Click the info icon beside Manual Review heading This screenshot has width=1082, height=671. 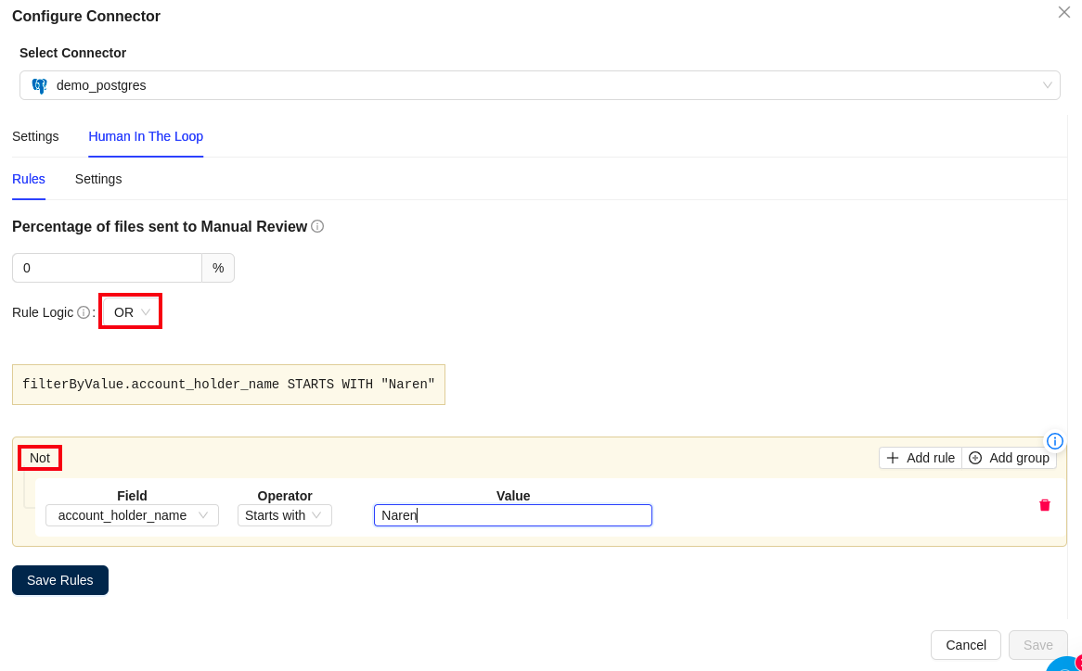317,226
